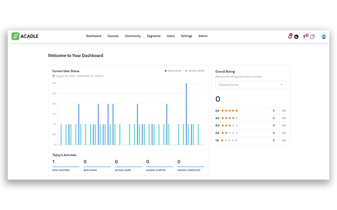Toggle New Users legend series
The height and width of the screenshot is (210, 337).
pos(173,71)
